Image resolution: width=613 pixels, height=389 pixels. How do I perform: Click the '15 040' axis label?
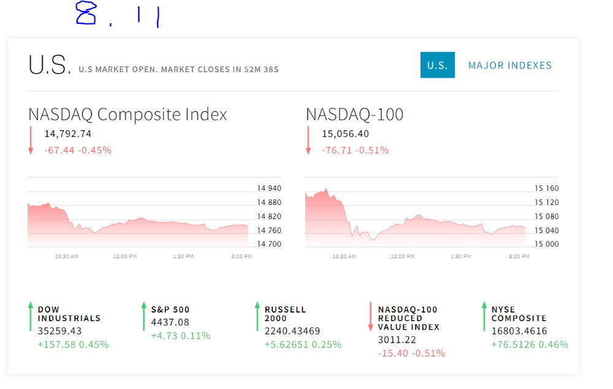click(547, 231)
